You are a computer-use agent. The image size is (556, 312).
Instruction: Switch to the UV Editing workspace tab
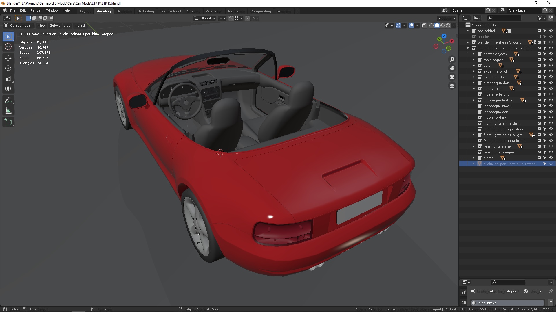[x=146, y=11]
